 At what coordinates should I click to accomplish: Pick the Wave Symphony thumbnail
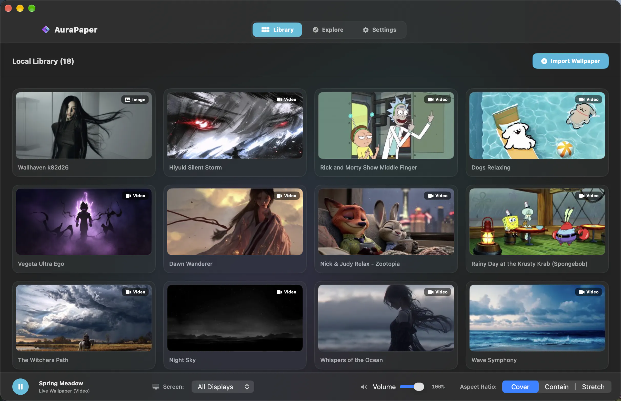coord(537,318)
